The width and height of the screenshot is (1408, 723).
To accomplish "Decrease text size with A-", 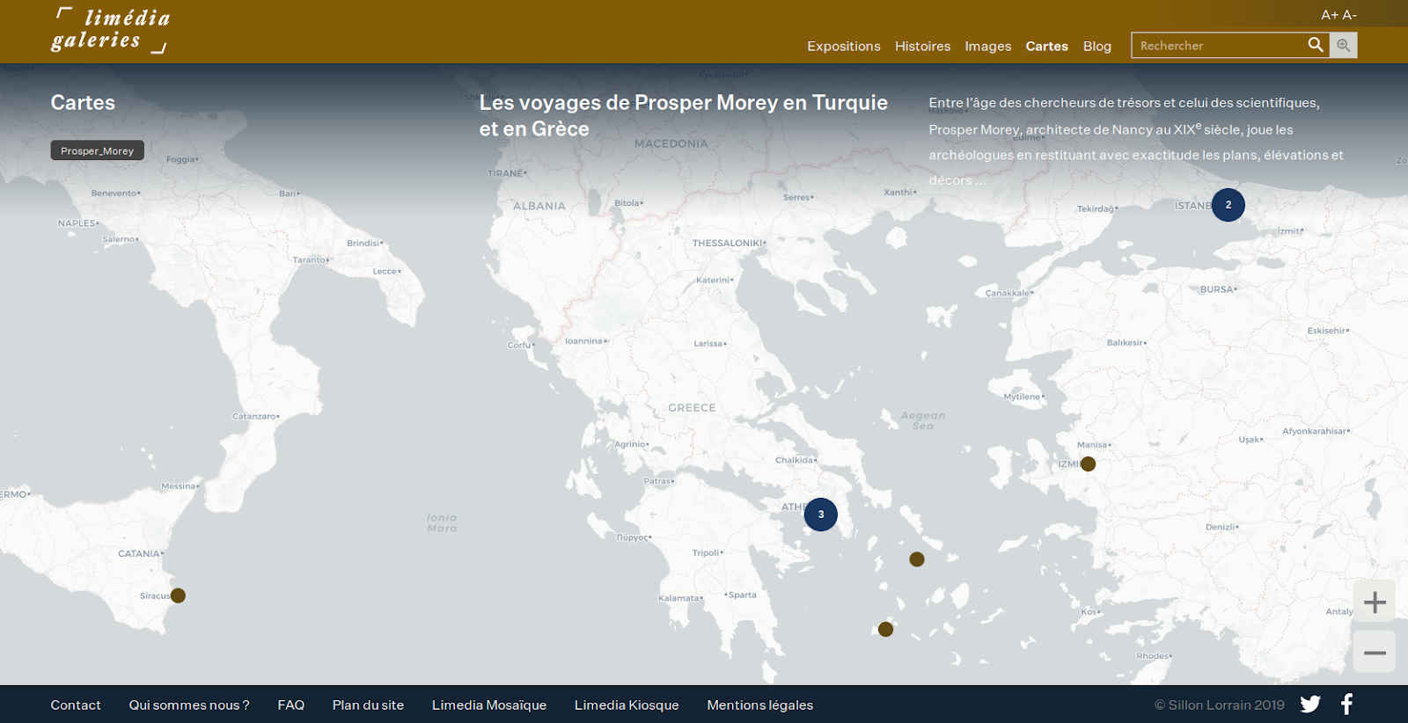I will point(1350,15).
